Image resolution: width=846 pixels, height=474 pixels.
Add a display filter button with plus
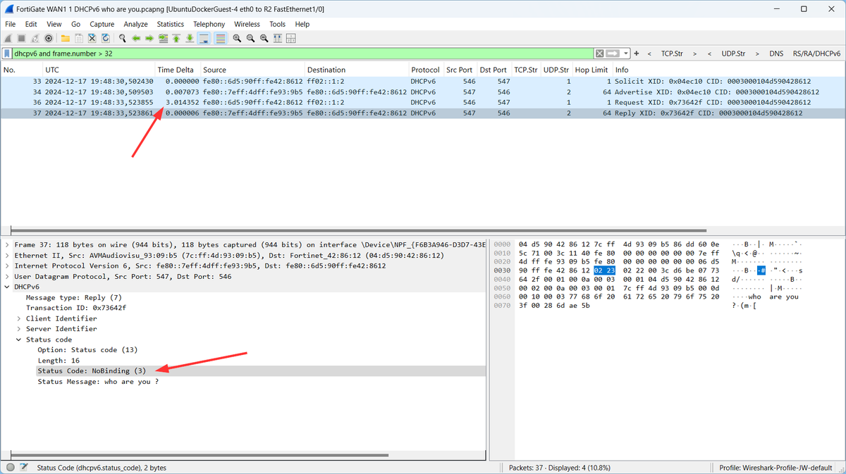pyautogui.click(x=637, y=54)
